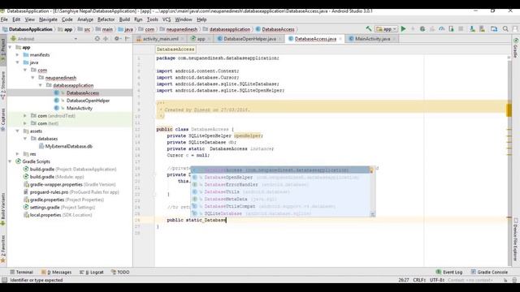Viewport: 520px width, 292px height.
Task: Run the app with green play button
Action: coord(403,29)
